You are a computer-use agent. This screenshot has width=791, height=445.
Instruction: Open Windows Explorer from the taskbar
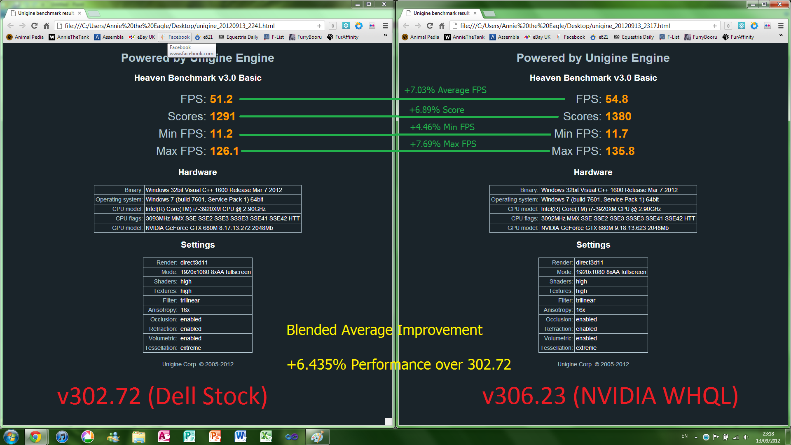tap(139, 437)
